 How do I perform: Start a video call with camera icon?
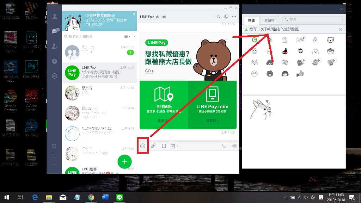point(234,146)
